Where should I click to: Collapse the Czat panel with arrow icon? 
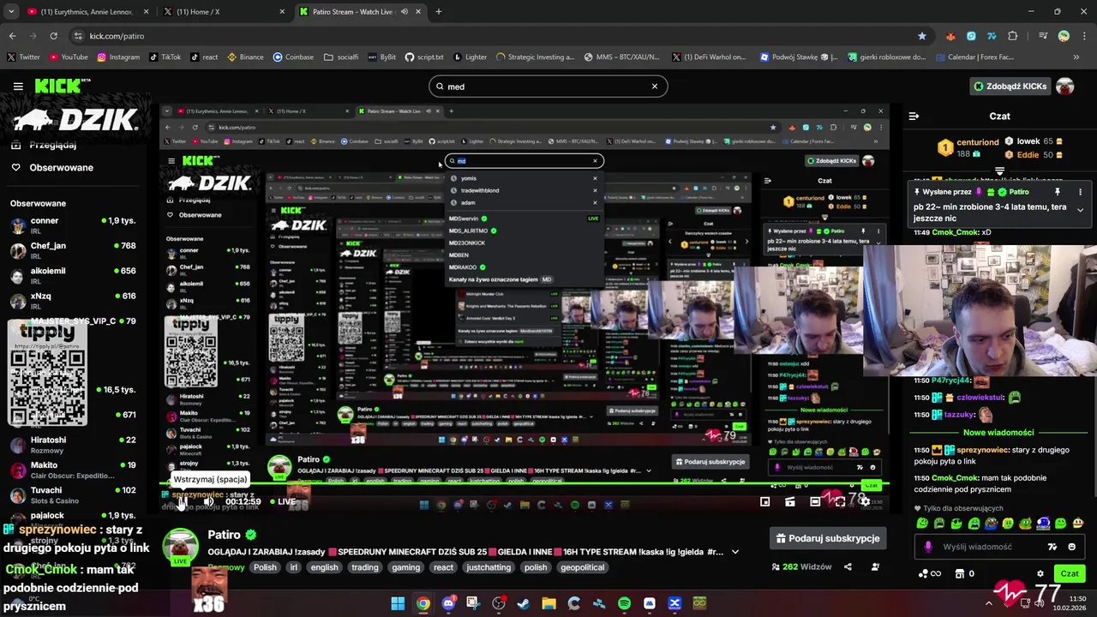[914, 116]
